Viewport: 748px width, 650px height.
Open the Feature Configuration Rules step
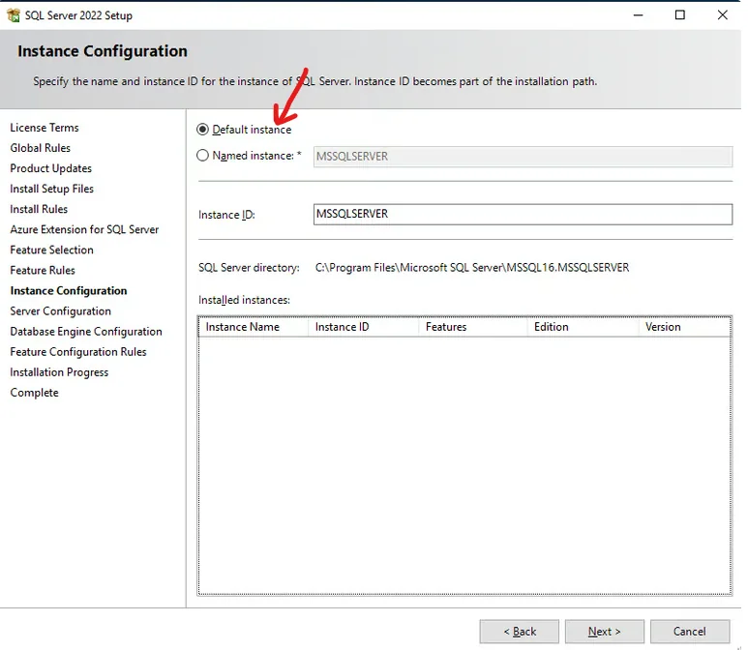(78, 352)
